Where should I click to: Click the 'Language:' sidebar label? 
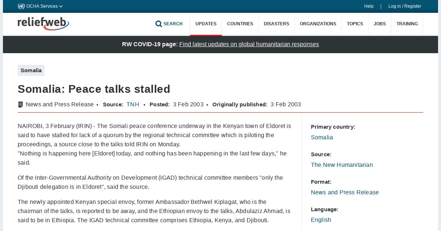(x=325, y=209)
